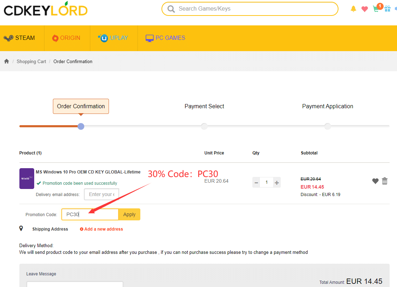Click the delivery email address field
The image size is (397, 287).
tap(101, 194)
